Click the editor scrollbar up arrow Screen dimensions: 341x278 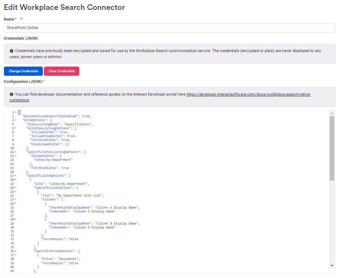point(332,113)
